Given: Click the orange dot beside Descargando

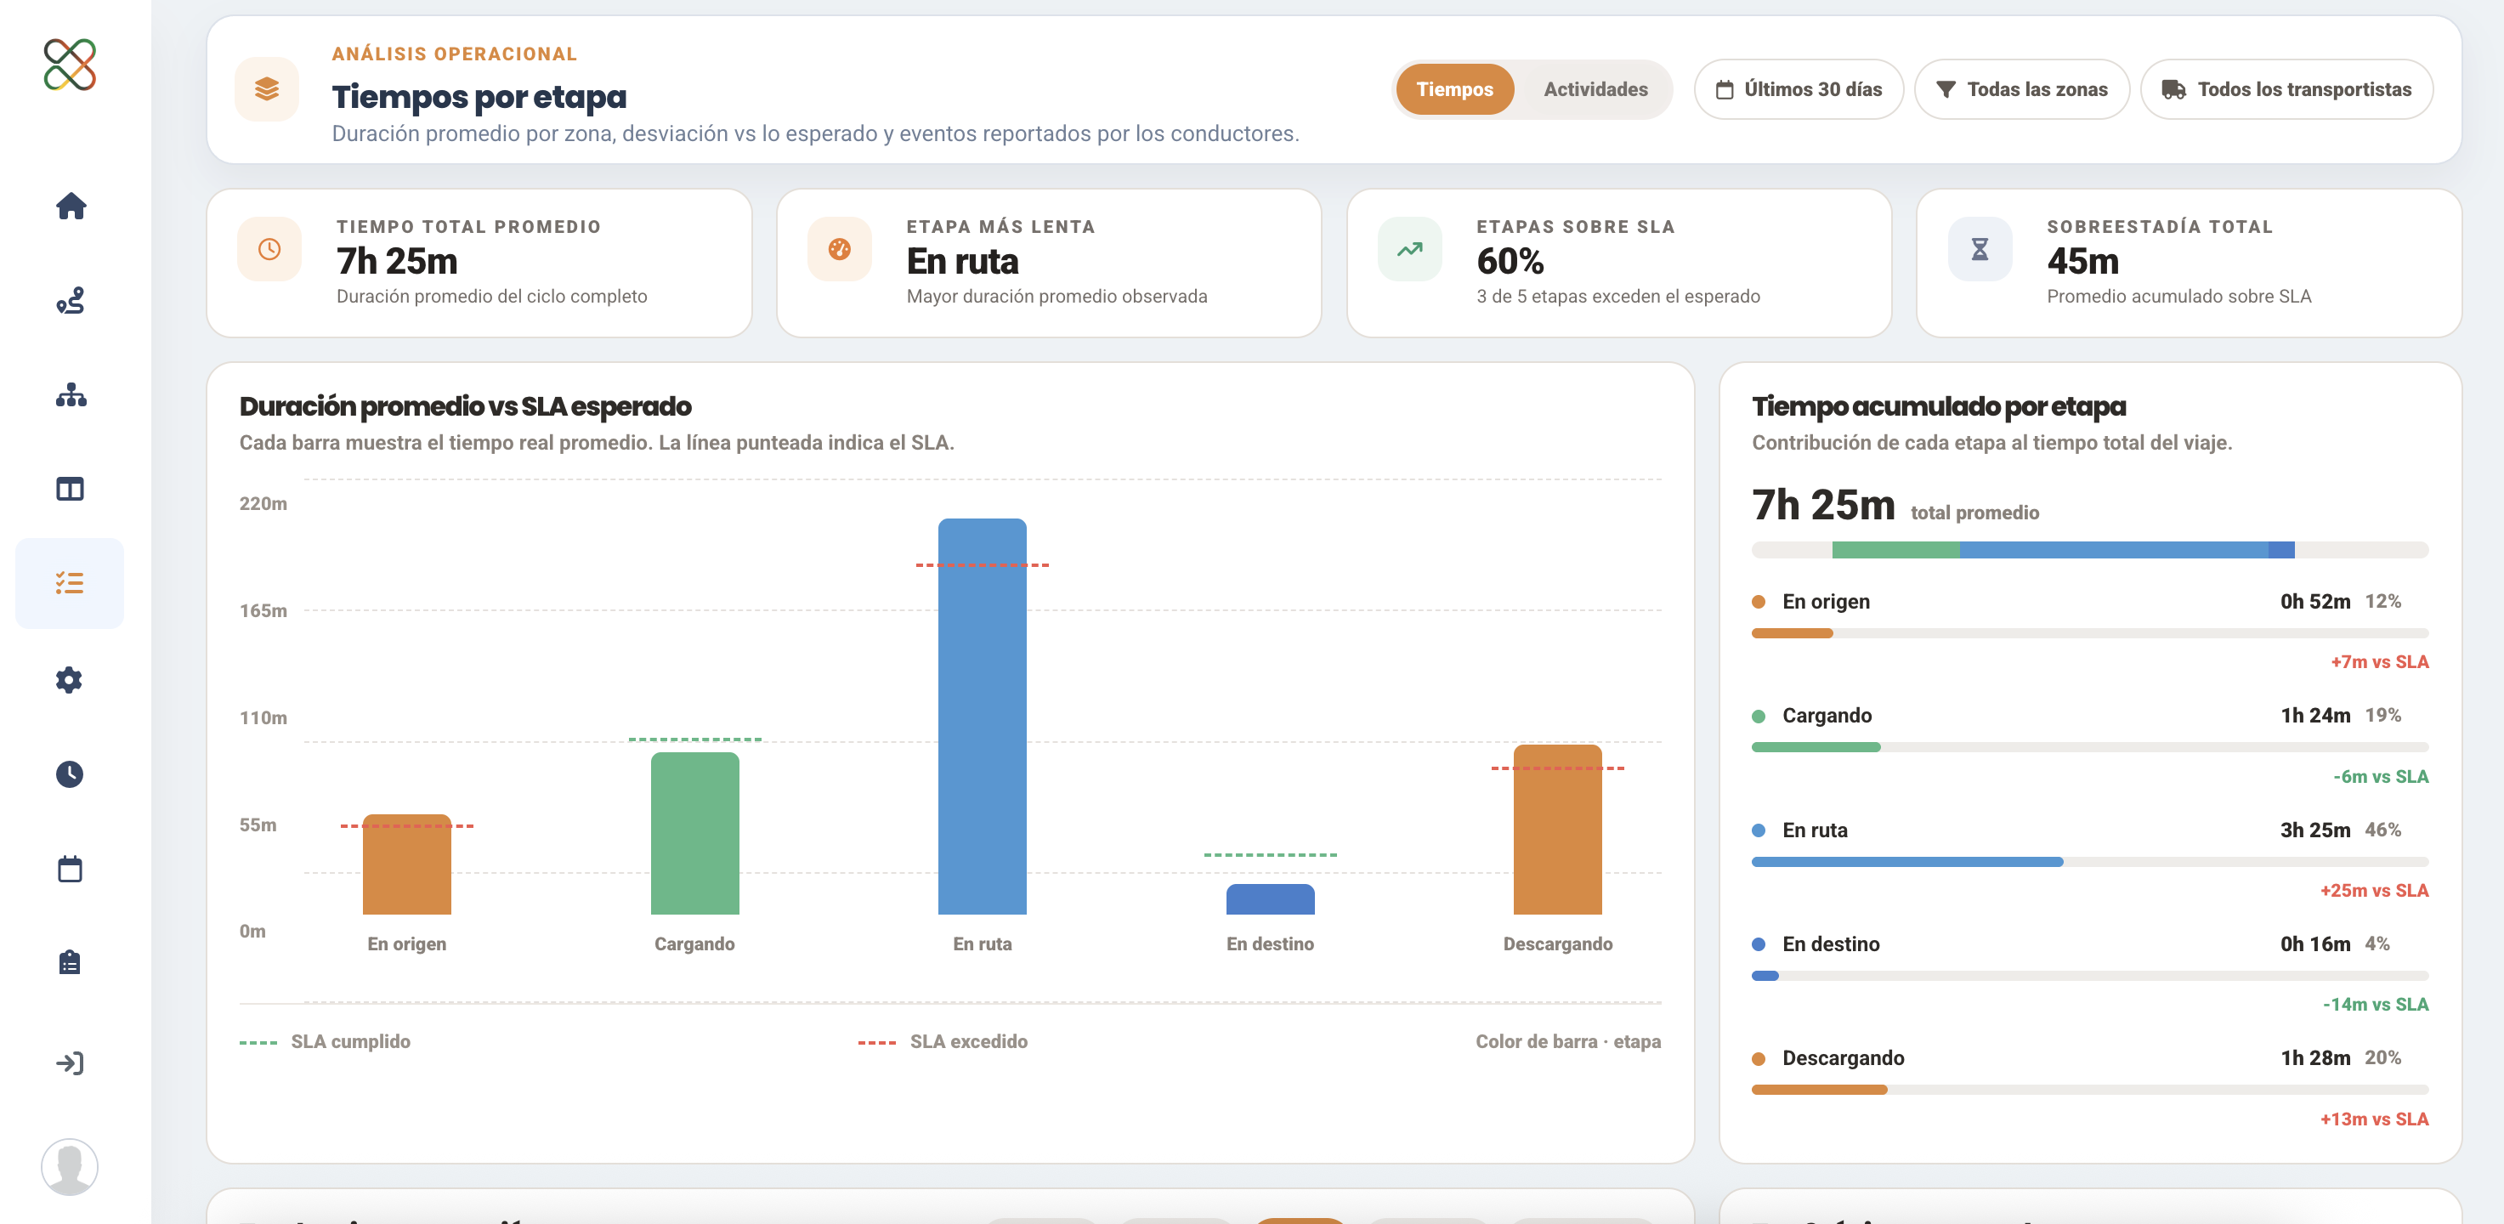Looking at the screenshot, I should click(1759, 1059).
